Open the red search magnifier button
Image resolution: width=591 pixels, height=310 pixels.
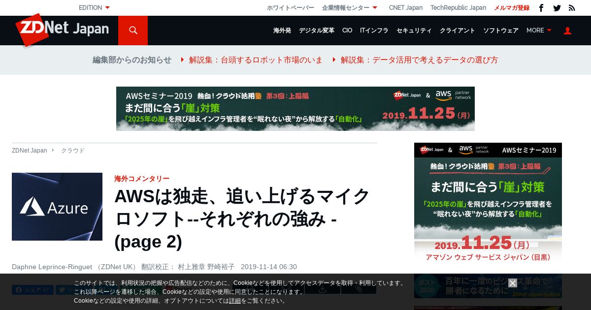(133, 31)
